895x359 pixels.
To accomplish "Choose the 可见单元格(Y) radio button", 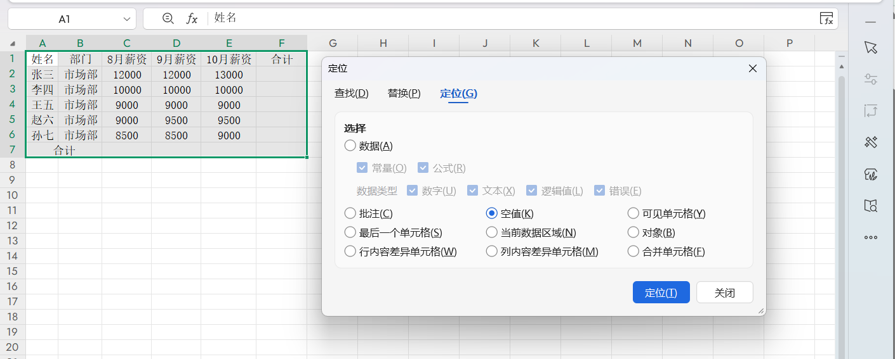I will click(633, 213).
